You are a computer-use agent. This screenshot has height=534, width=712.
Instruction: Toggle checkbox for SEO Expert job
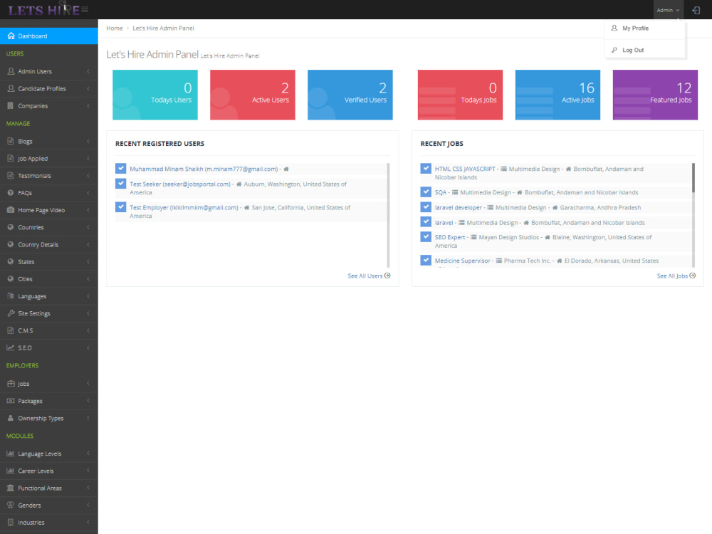426,236
